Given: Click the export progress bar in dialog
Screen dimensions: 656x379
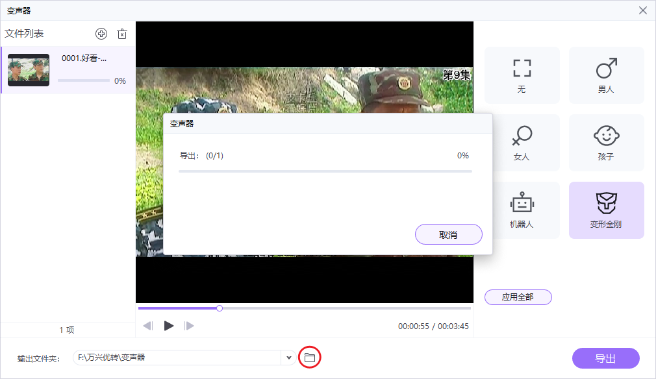Looking at the screenshot, I should (x=325, y=171).
